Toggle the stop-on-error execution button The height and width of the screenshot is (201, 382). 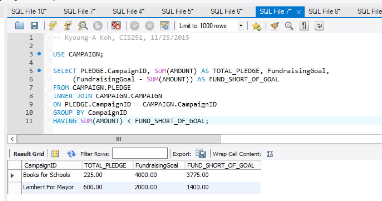point(116,26)
